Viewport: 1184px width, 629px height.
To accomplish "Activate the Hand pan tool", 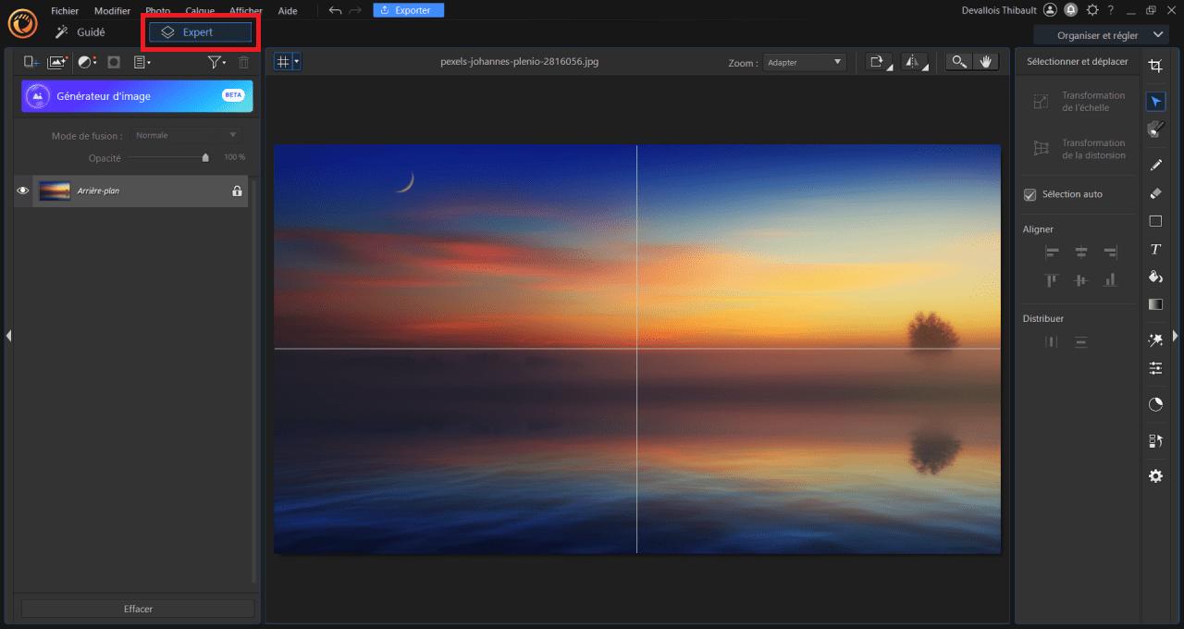I will click(985, 62).
